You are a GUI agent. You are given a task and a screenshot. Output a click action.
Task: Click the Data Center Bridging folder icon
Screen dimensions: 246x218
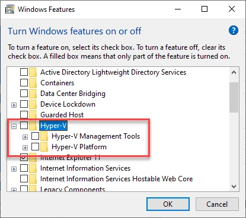33,94
